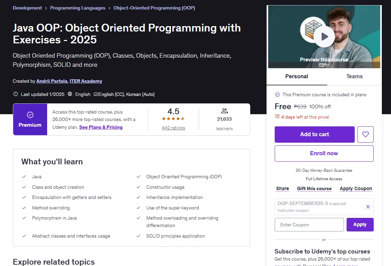
Task: Click the 'Subscribe to Udemy's top courses' heading
Action: [322, 251]
